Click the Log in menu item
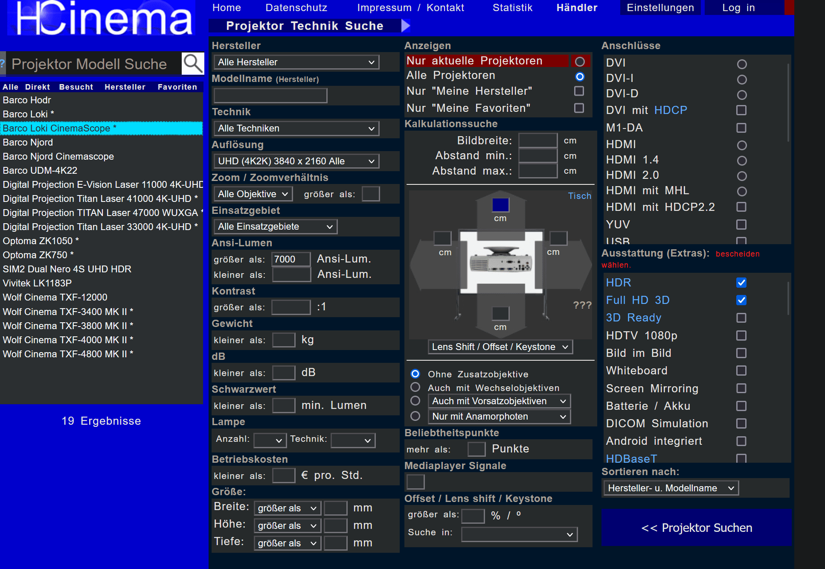This screenshot has width=825, height=569. 738,8
